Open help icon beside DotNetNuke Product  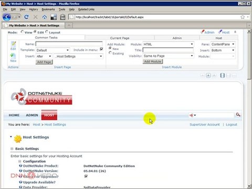point(20,166)
